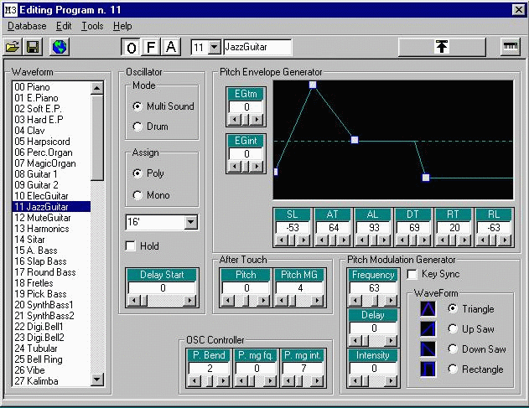Click the keyboard icon at toolbar right
The image size is (529, 408).
[510, 48]
